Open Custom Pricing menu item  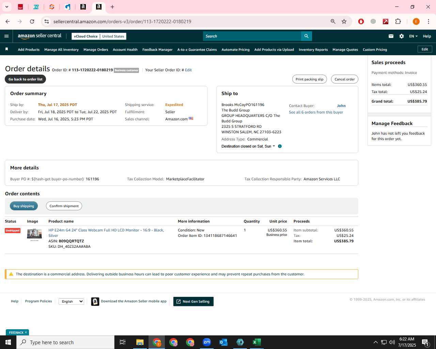[x=375, y=49]
